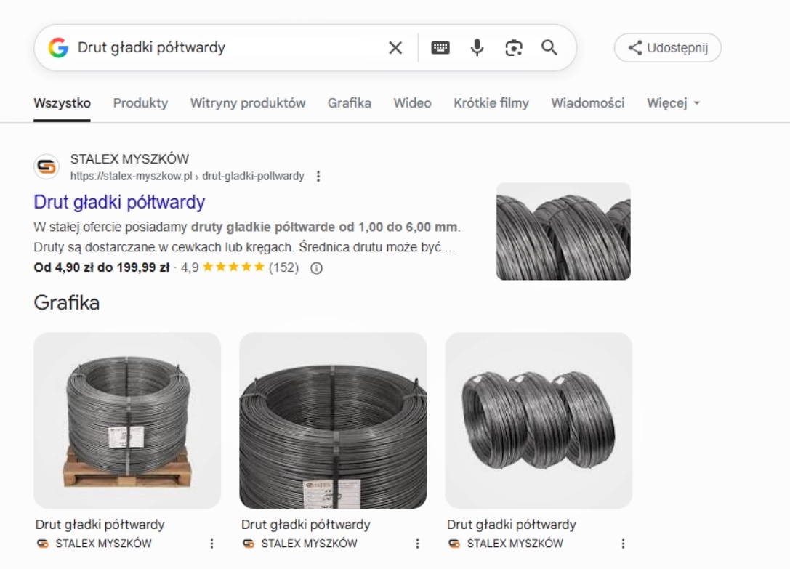790x569 pixels.
Task: Open the Grafika image of coil on pallet
Action: pos(127,420)
